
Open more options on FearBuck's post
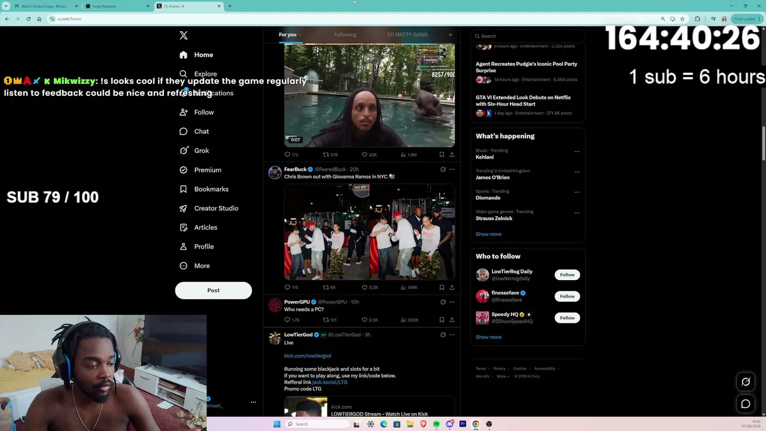pyautogui.click(x=452, y=169)
